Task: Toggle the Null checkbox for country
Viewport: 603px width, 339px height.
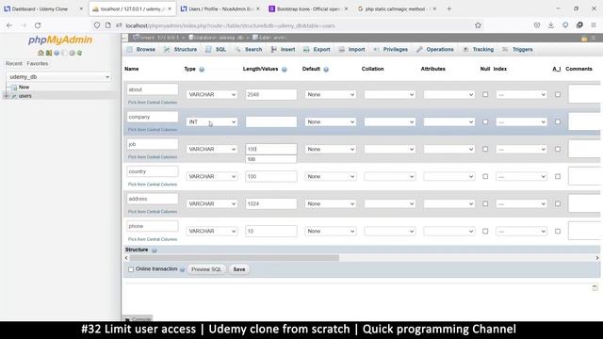Action: pos(485,176)
